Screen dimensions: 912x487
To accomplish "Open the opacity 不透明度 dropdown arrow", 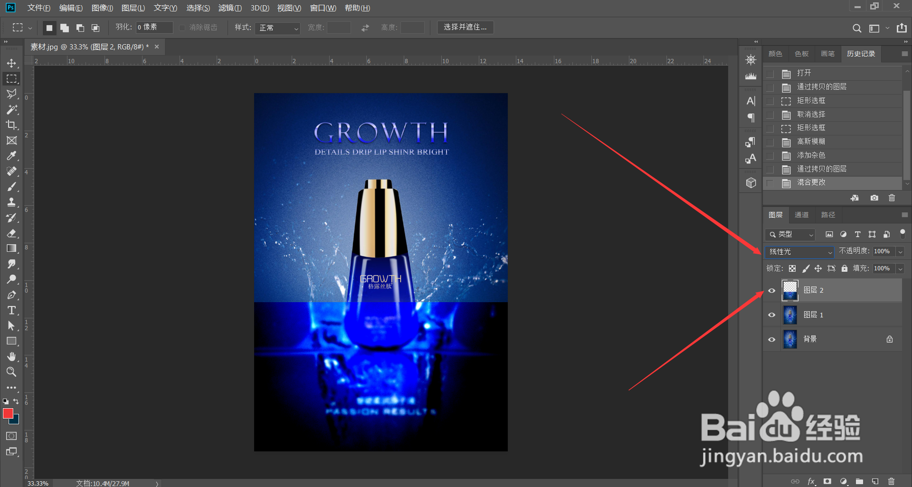I will point(900,251).
